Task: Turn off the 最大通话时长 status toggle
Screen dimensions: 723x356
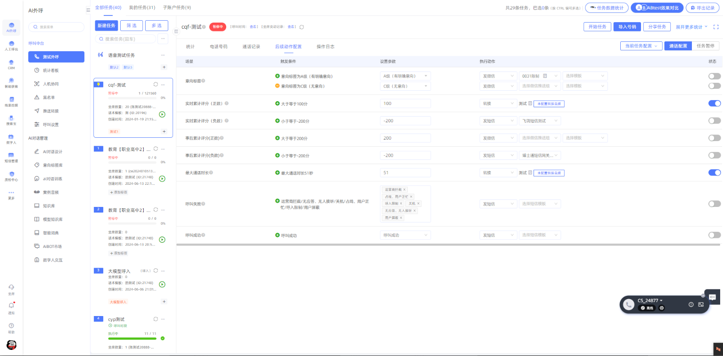Action: point(714,173)
